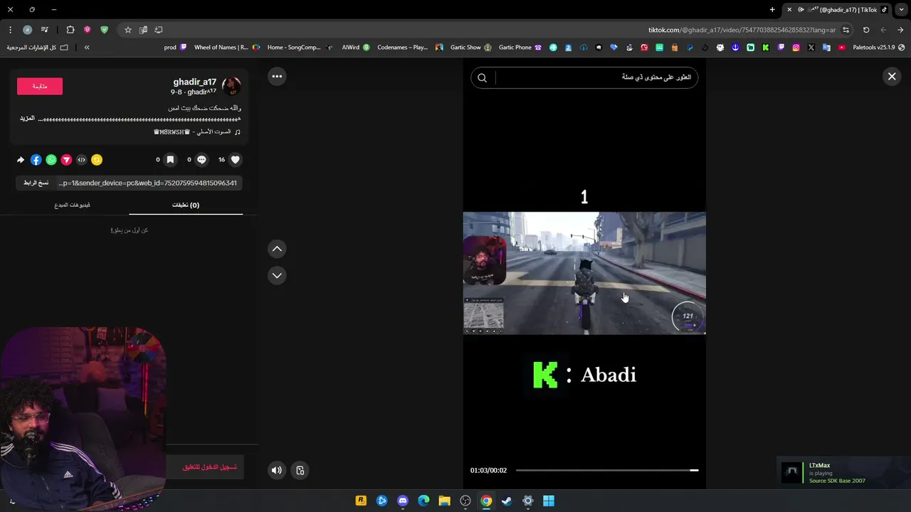Open File Explorer from the taskbar
Image resolution: width=911 pixels, height=512 pixels.
[444, 501]
